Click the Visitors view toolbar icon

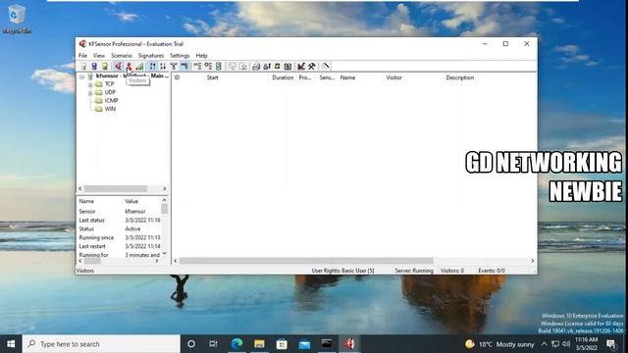[129, 66]
